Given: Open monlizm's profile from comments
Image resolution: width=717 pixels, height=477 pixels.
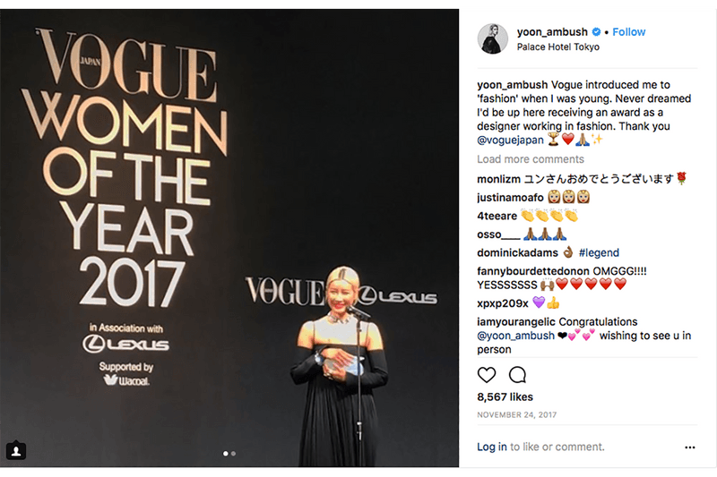Looking at the screenshot, I should pos(498,179).
